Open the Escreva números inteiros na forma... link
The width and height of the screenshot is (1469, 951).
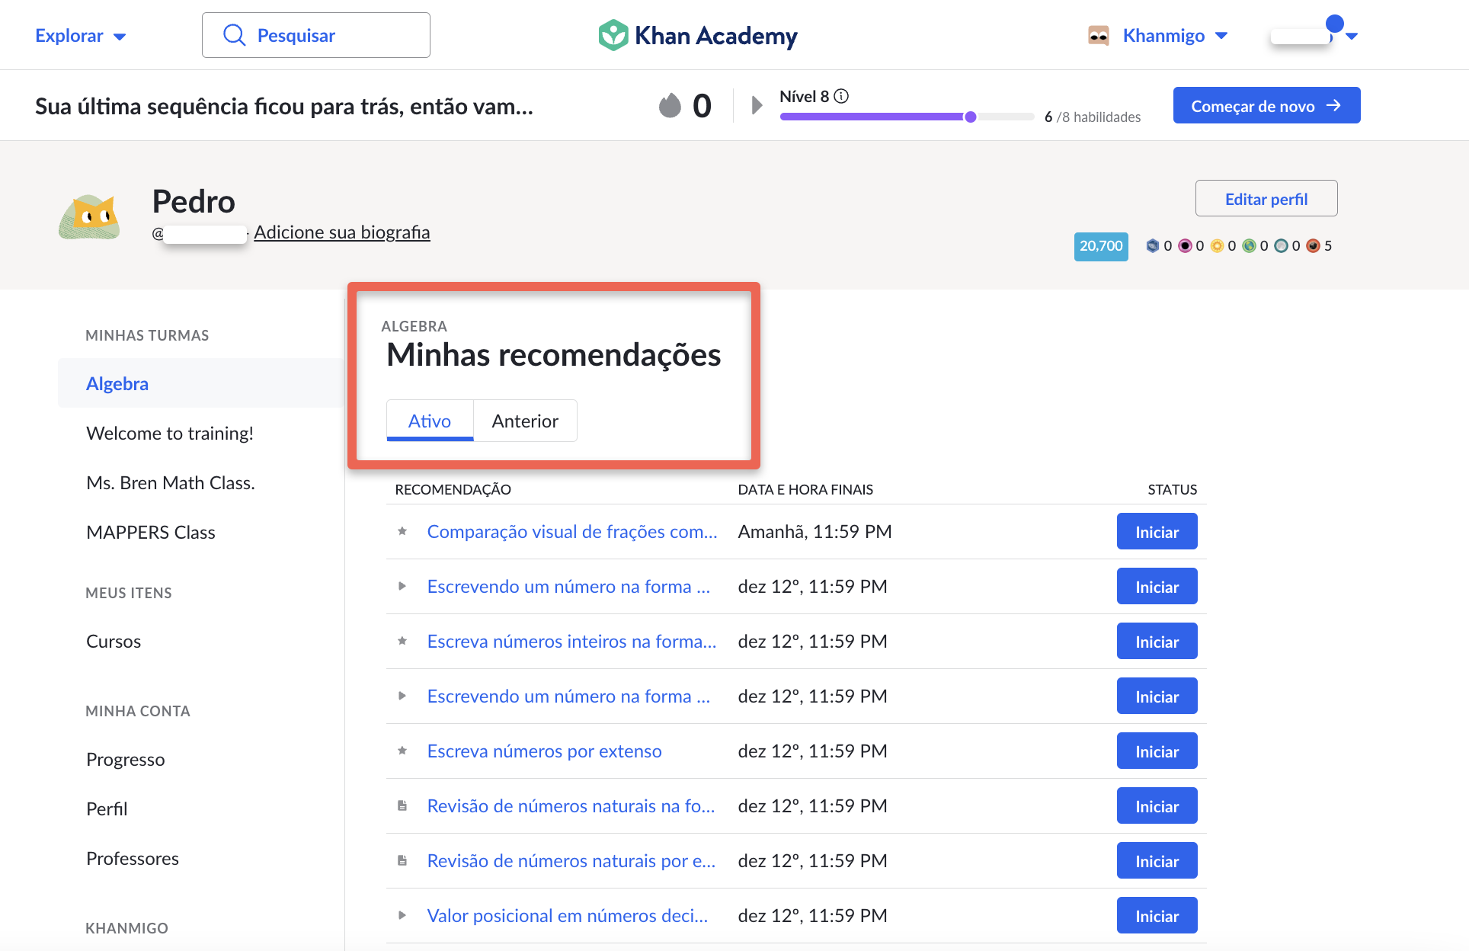[571, 641]
